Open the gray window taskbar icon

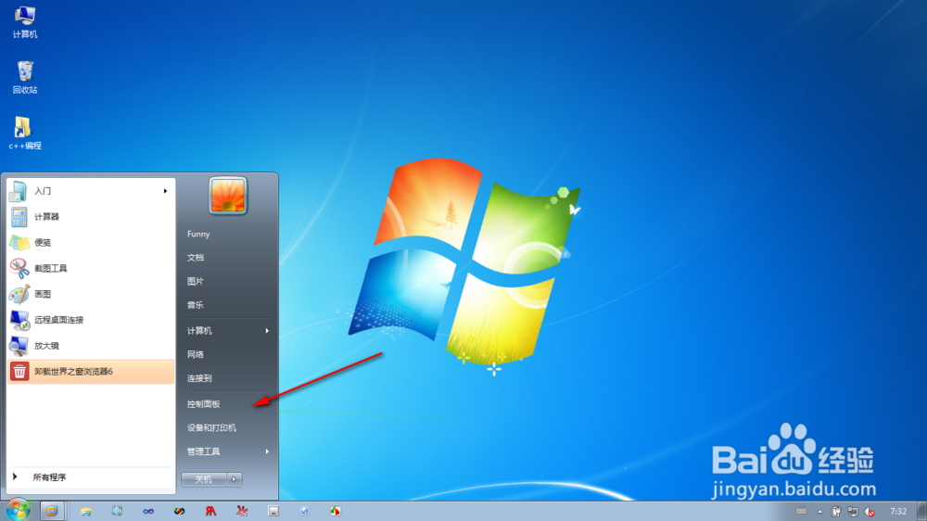273,511
